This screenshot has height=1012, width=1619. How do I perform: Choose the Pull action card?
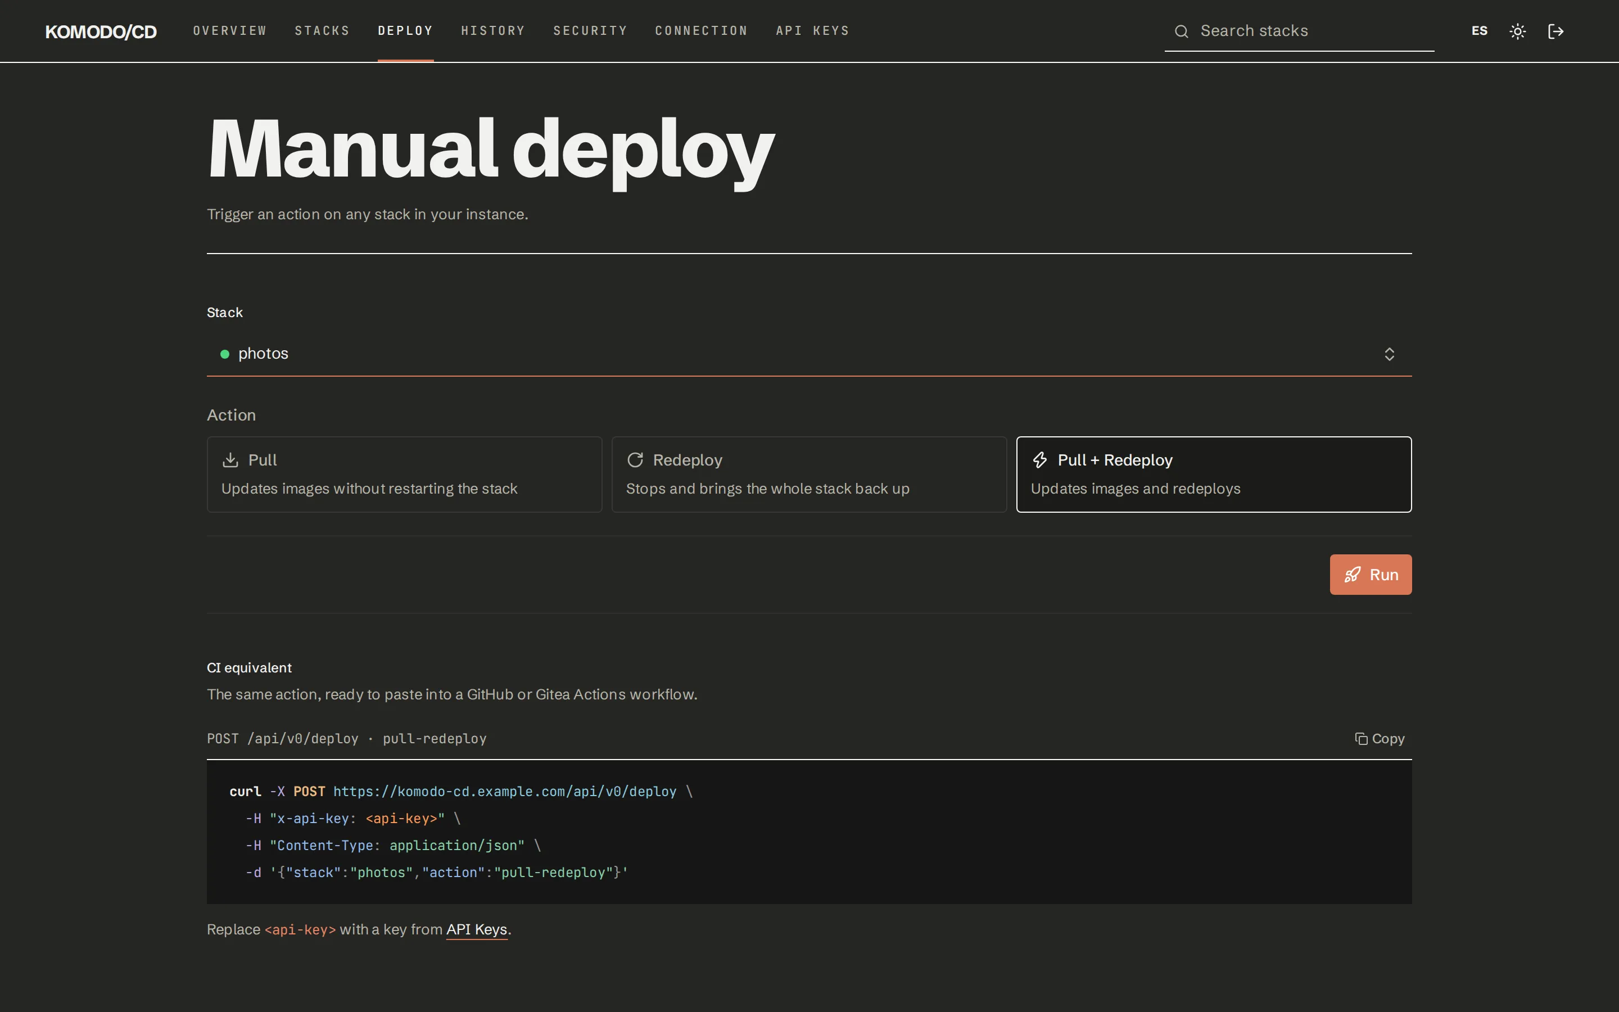click(x=404, y=475)
